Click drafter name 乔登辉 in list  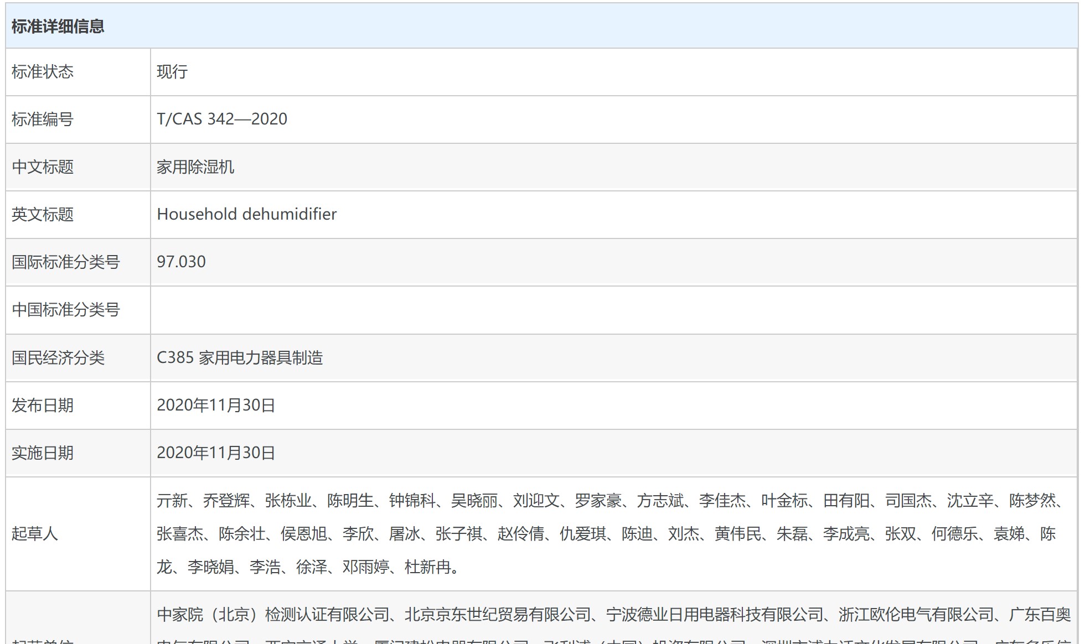pos(226,501)
